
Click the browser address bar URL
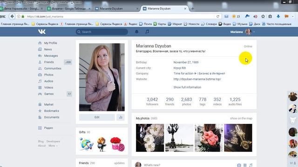pos(45,17)
